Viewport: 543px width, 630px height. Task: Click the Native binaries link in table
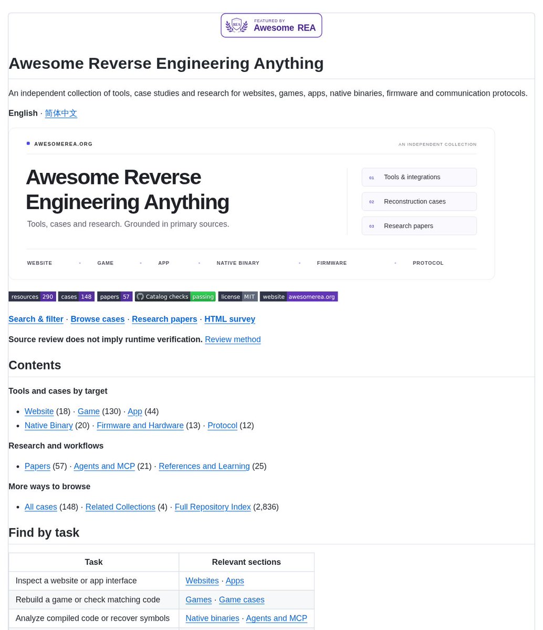click(x=212, y=618)
